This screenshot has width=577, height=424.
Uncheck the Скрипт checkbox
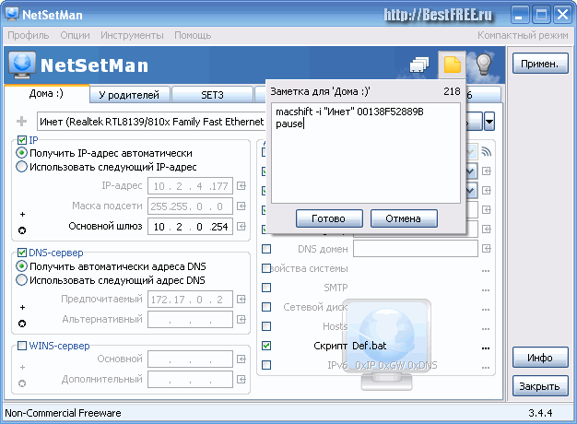[x=266, y=347]
